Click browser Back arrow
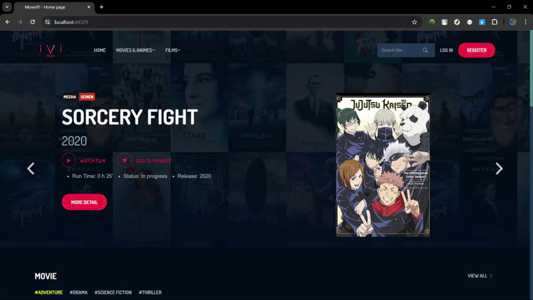The height and width of the screenshot is (300, 533). (x=8, y=22)
